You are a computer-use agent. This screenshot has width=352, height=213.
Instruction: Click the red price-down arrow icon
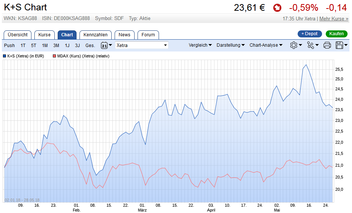(277, 8)
